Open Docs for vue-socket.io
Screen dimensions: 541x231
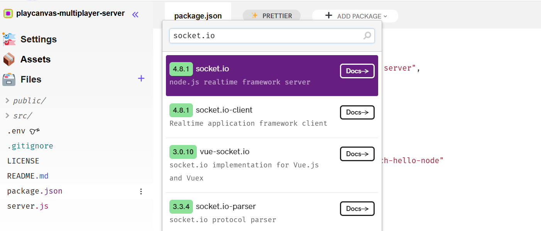(x=357, y=154)
